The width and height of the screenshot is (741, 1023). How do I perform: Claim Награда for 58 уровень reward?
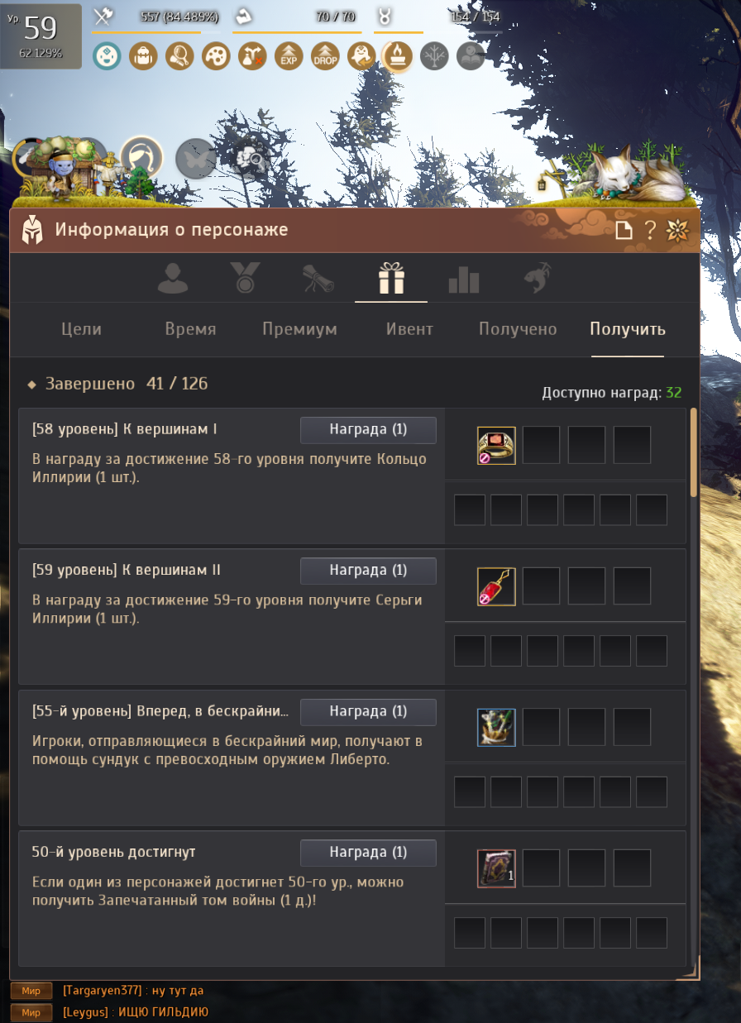(x=368, y=430)
